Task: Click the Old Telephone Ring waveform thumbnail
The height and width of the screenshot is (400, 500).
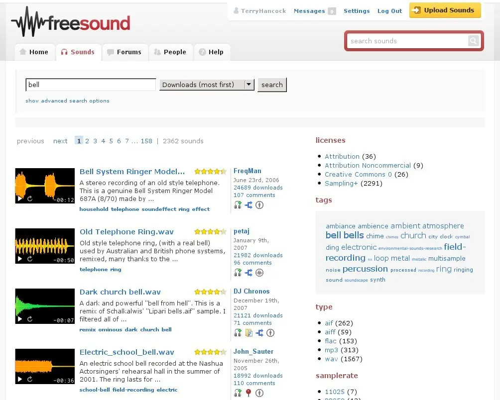Action: click(x=45, y=246)
